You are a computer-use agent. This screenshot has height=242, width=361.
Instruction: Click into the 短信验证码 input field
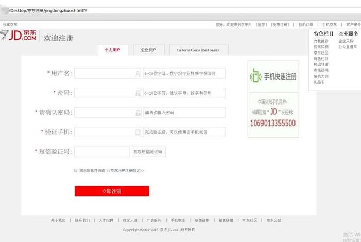pos(102,152)
